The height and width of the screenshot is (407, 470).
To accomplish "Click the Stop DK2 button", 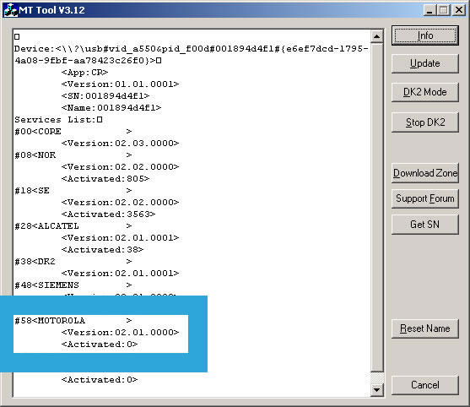I will point(424,122).
